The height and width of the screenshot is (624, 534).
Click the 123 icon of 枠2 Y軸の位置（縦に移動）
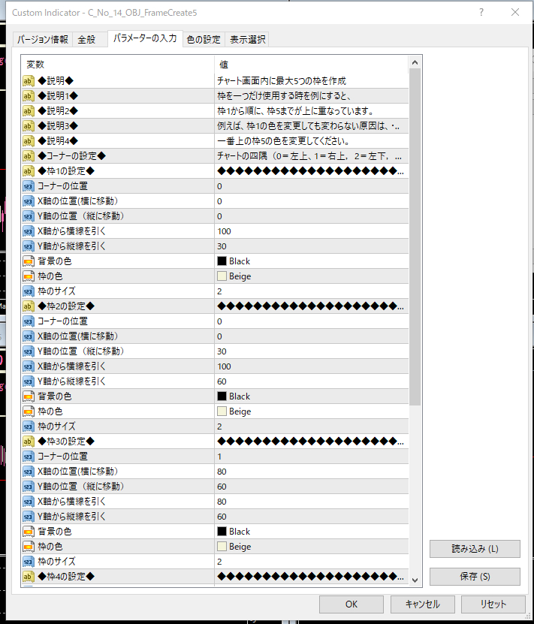[x=29, y=351]
